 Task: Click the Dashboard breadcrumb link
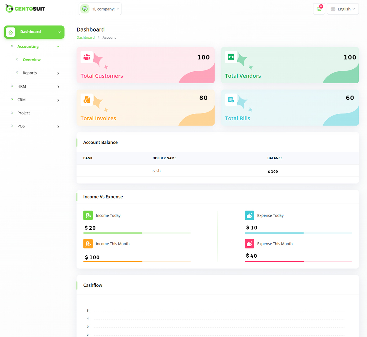pos(85,37)
